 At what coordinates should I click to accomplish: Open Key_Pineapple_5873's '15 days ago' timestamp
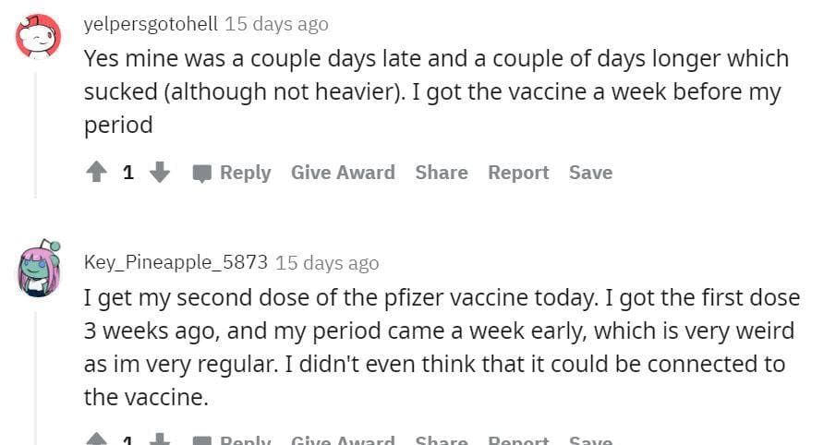[327, 263]
